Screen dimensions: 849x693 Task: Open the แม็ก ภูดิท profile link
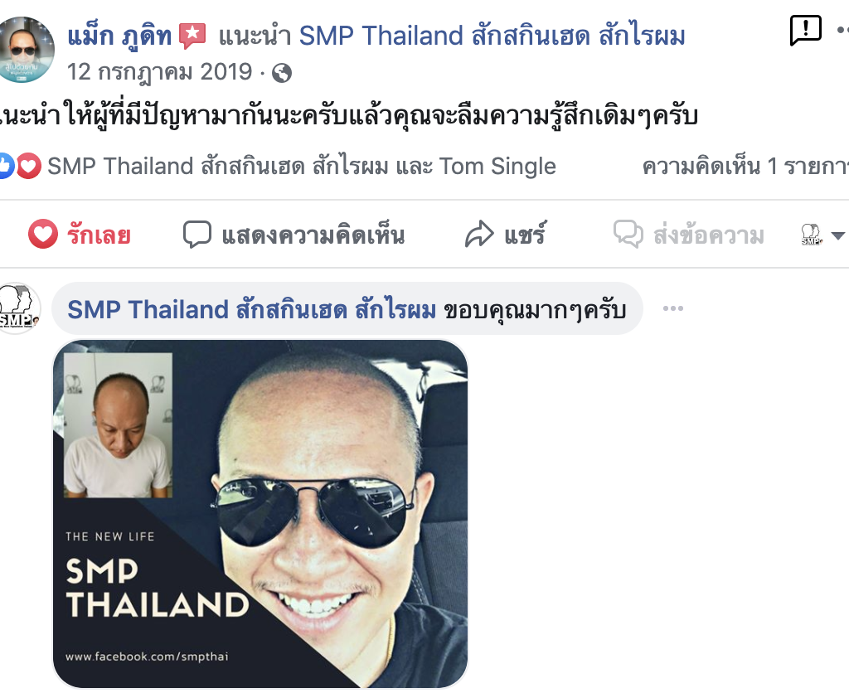[x=119, y=36]
